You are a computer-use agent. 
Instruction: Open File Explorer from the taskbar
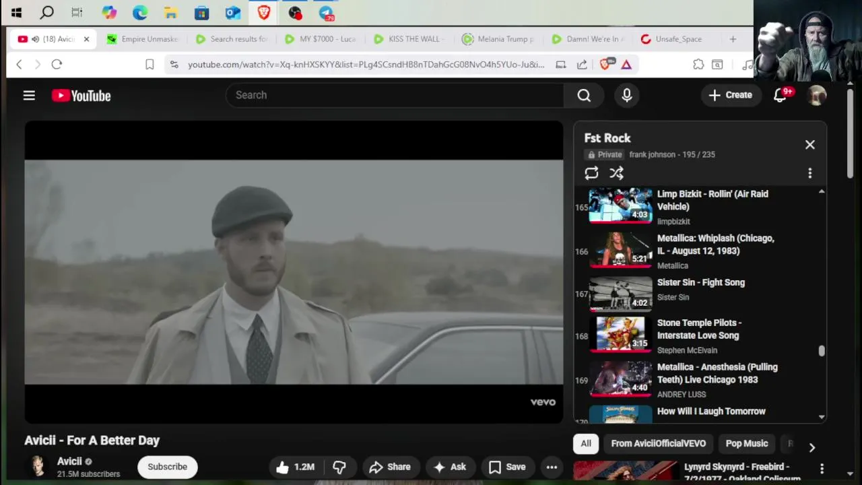171,12
